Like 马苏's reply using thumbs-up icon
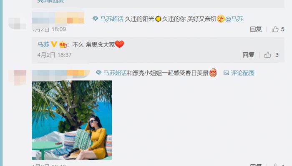 (268, 55)
